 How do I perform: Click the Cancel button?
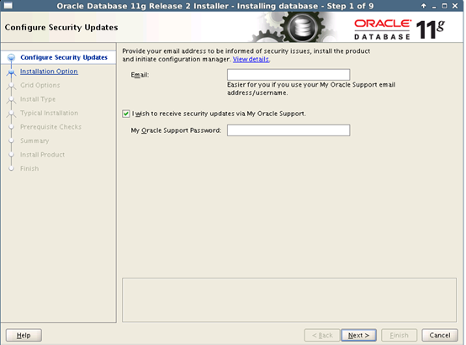pyautogui.click(x=440, y=335)
